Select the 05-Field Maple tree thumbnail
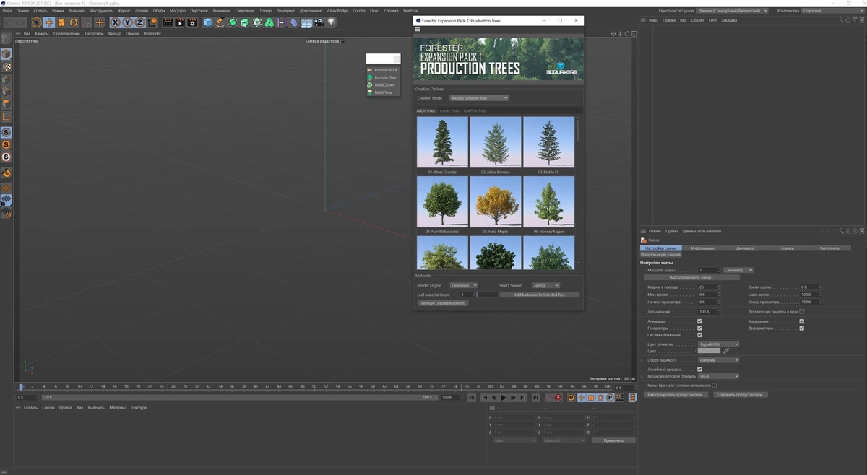Image resolution: width=867 pixels, height=475 pixels. [496, 202]
